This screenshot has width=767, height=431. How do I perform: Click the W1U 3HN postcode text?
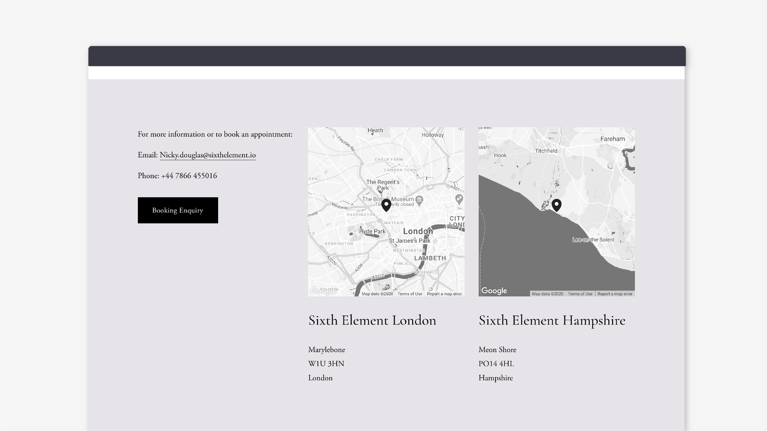(326, 364)
